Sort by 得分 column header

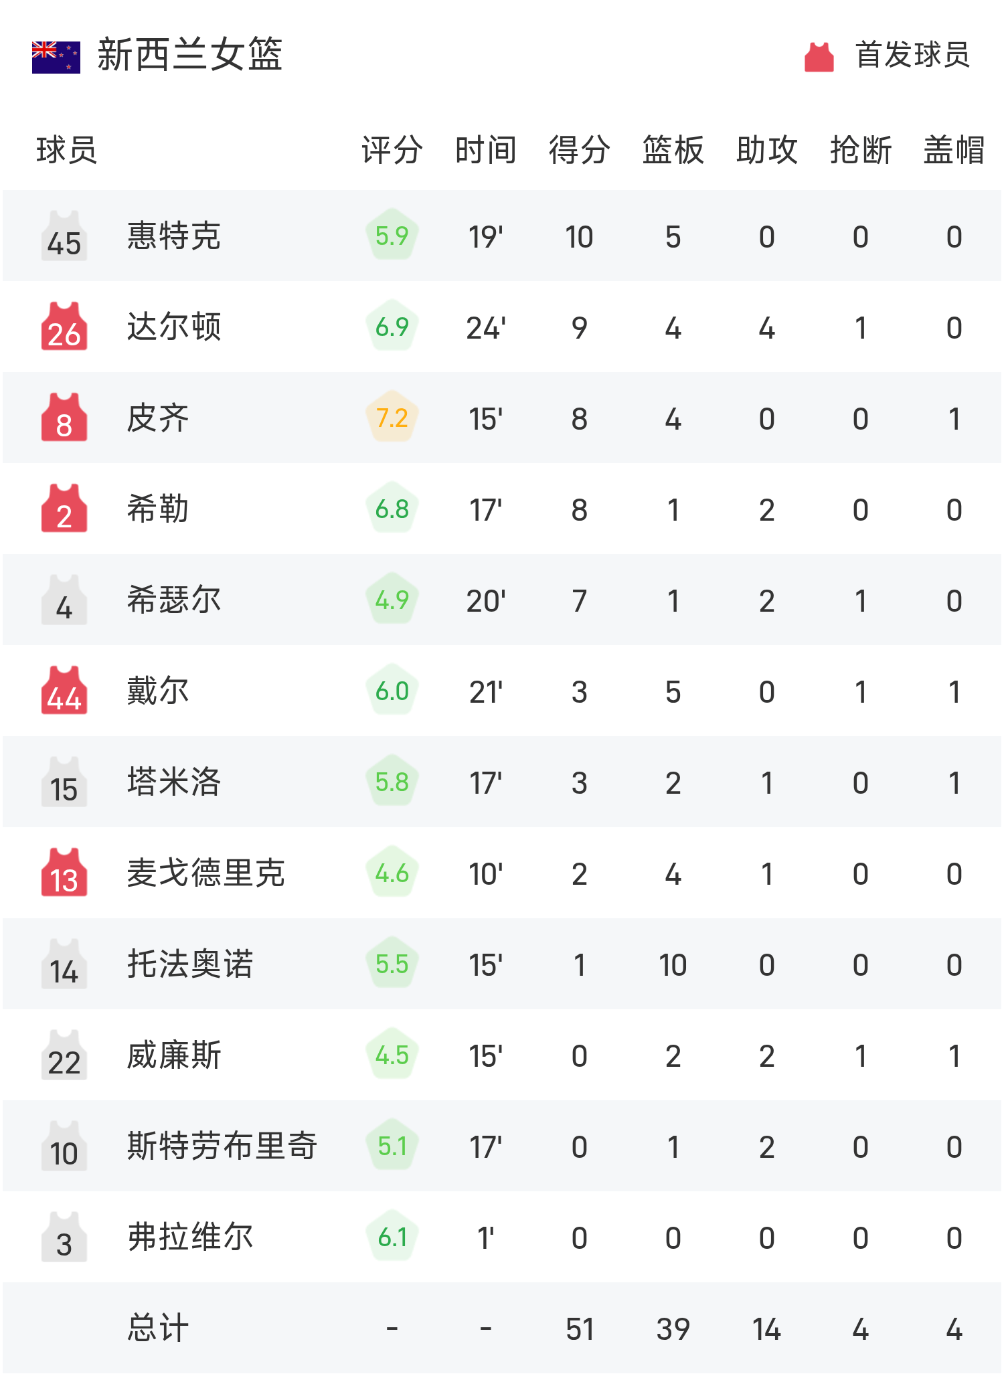579,150
